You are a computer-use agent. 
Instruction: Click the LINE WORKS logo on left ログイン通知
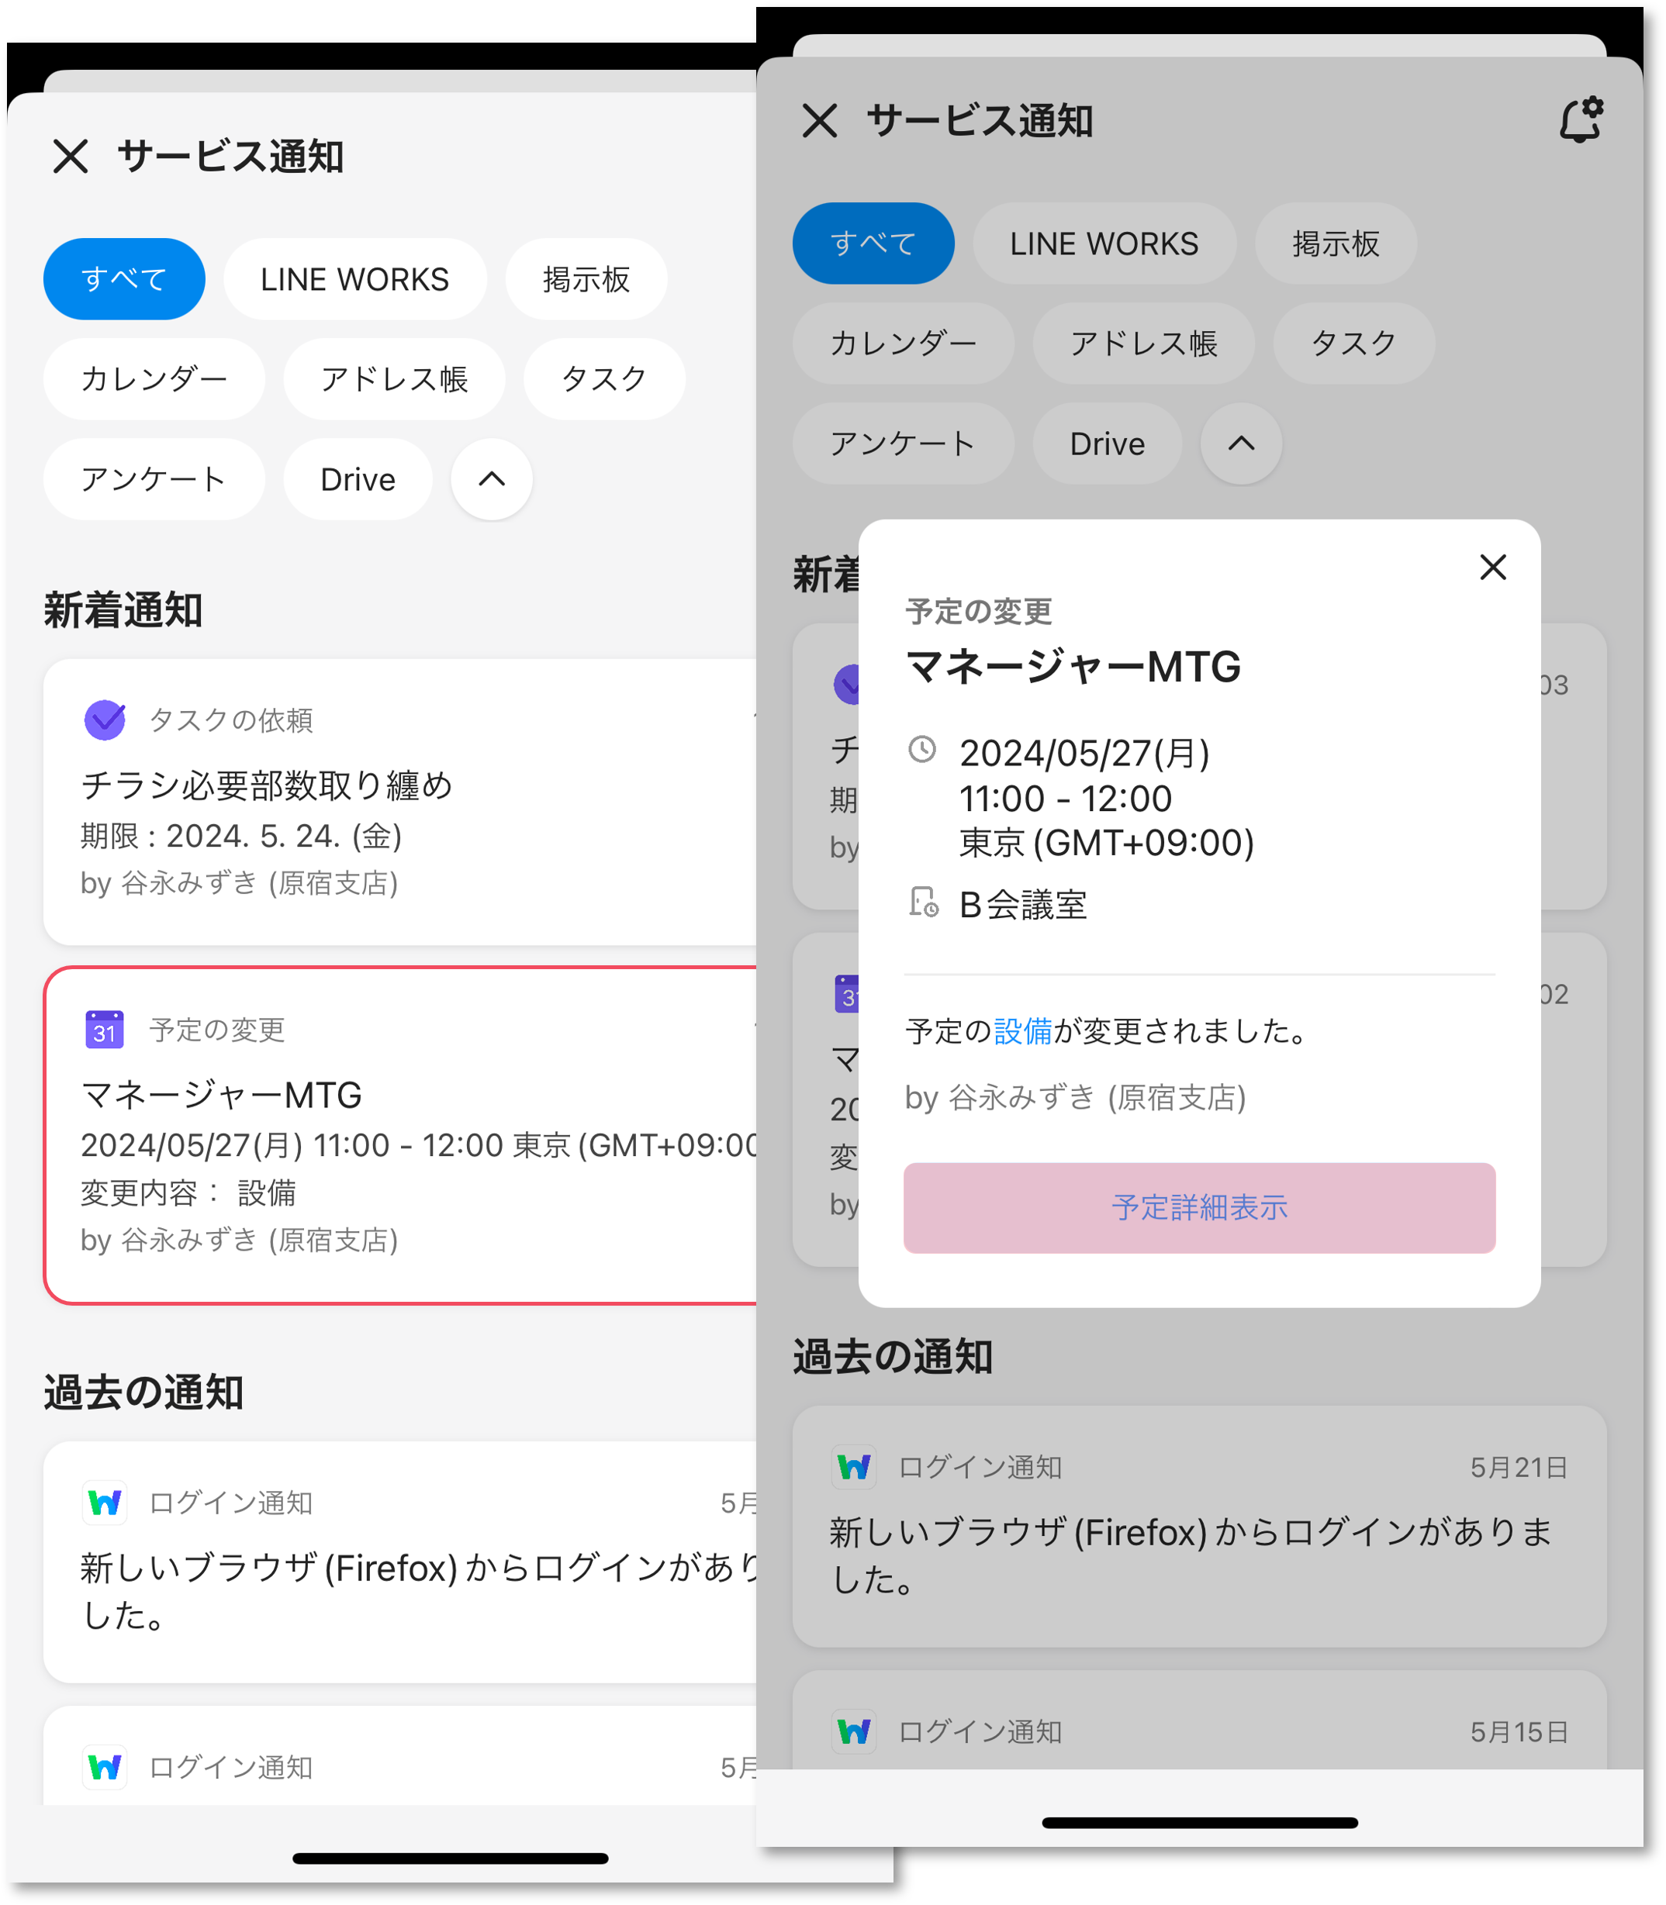click(105, 1503)
